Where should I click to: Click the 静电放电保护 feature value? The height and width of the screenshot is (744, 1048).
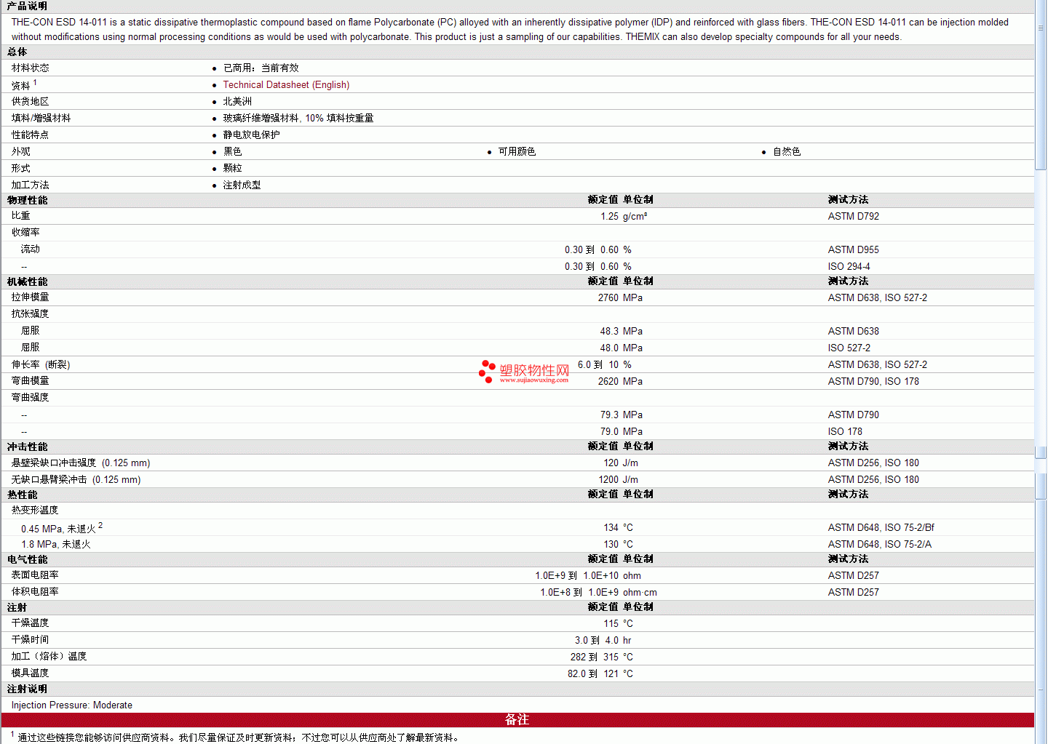[251, 135]
